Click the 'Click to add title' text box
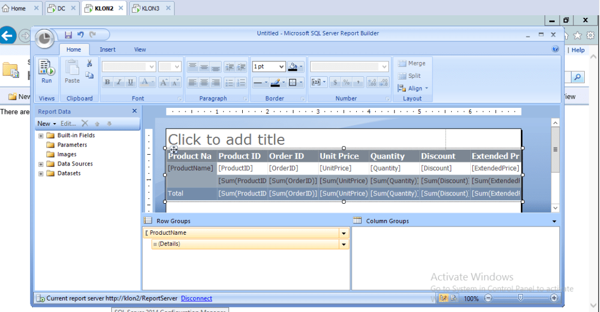The image size is (600, 312). (x=226, y=139)
